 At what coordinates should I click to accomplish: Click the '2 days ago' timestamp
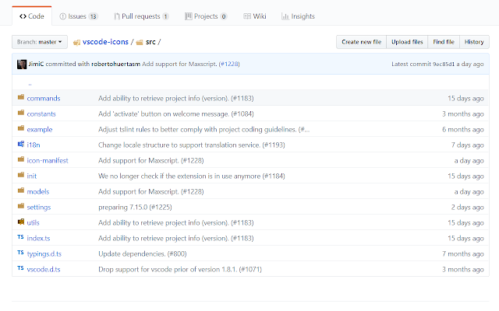pos(468,208)
